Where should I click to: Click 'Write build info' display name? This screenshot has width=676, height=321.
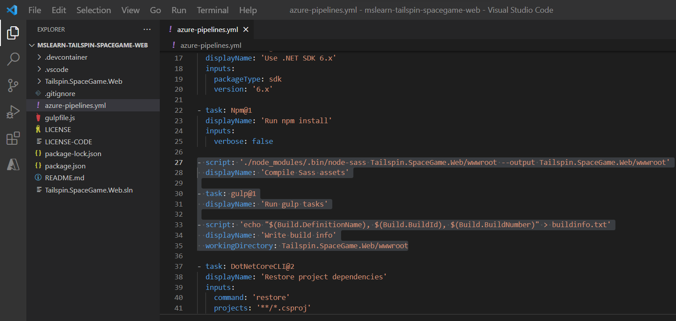click(x=298, y=235)
